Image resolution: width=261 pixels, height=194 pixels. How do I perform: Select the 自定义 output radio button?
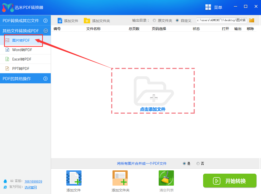click(x=178, y=20)
